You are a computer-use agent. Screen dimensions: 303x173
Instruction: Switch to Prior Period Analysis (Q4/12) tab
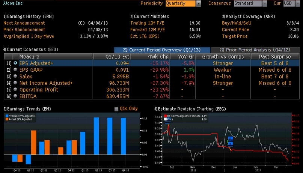click(255, 50)
